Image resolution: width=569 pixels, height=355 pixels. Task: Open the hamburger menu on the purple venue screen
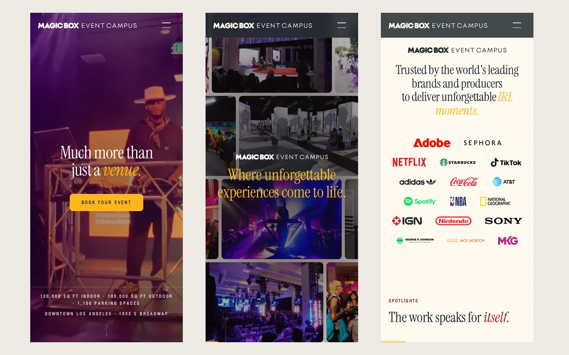(x=166, y=25)
